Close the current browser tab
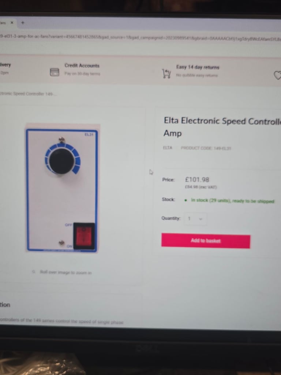281x375 pixels. tap(12, 23)
